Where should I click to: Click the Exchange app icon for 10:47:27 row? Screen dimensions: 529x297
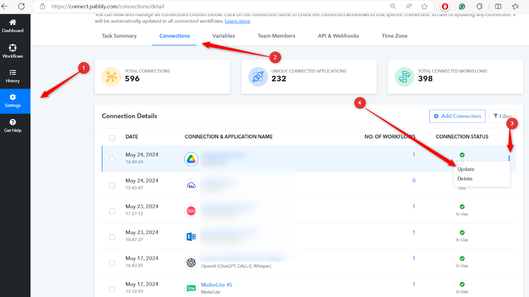[x=191, y=237]
